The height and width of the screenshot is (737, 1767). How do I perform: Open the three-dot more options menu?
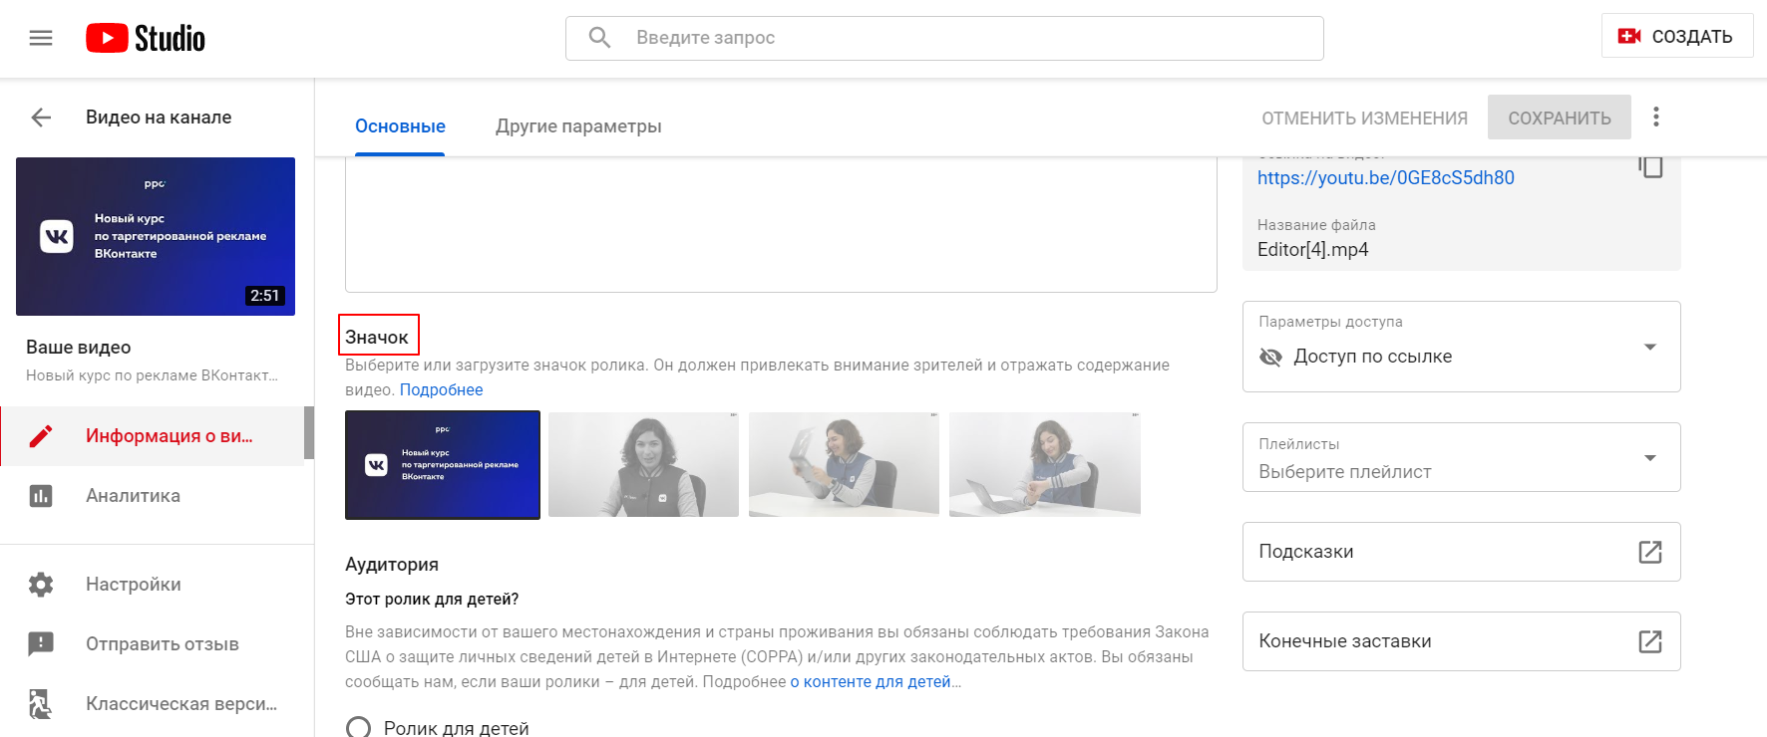pos(1655,118)
